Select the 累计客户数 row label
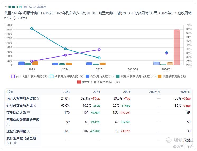The width and height of the screenshot is (197, 151). pos(21,140)
